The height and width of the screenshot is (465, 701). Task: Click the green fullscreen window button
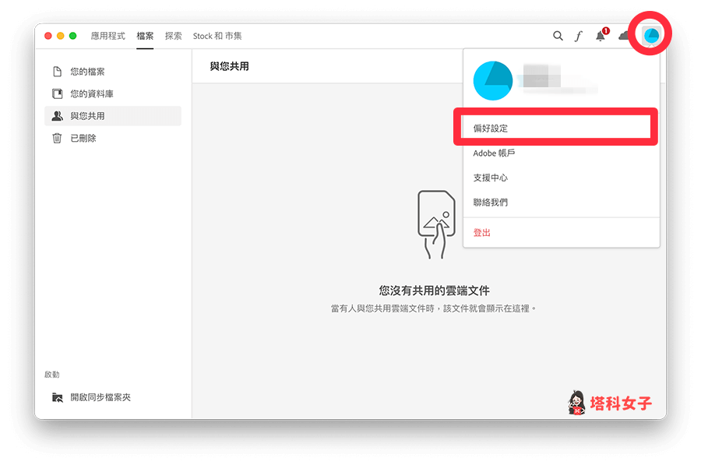73,36
